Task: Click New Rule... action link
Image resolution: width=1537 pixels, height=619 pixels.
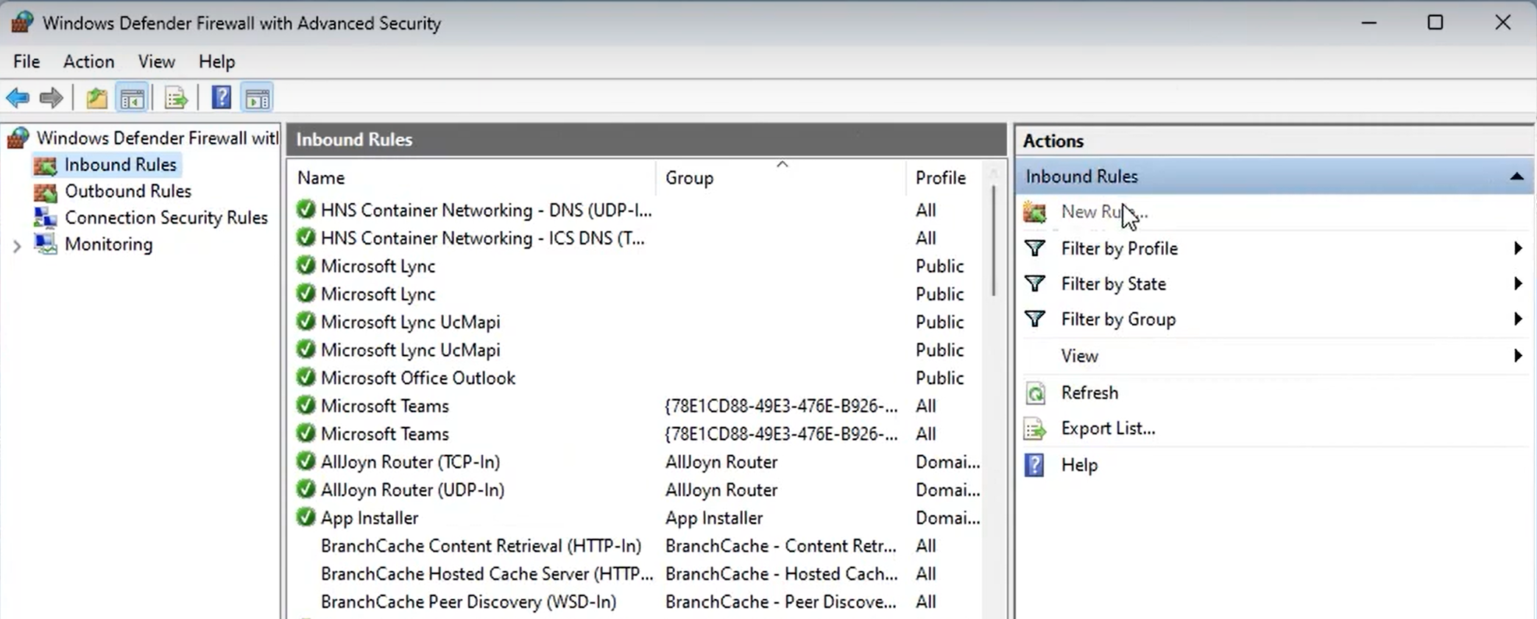Action: 1104,212
